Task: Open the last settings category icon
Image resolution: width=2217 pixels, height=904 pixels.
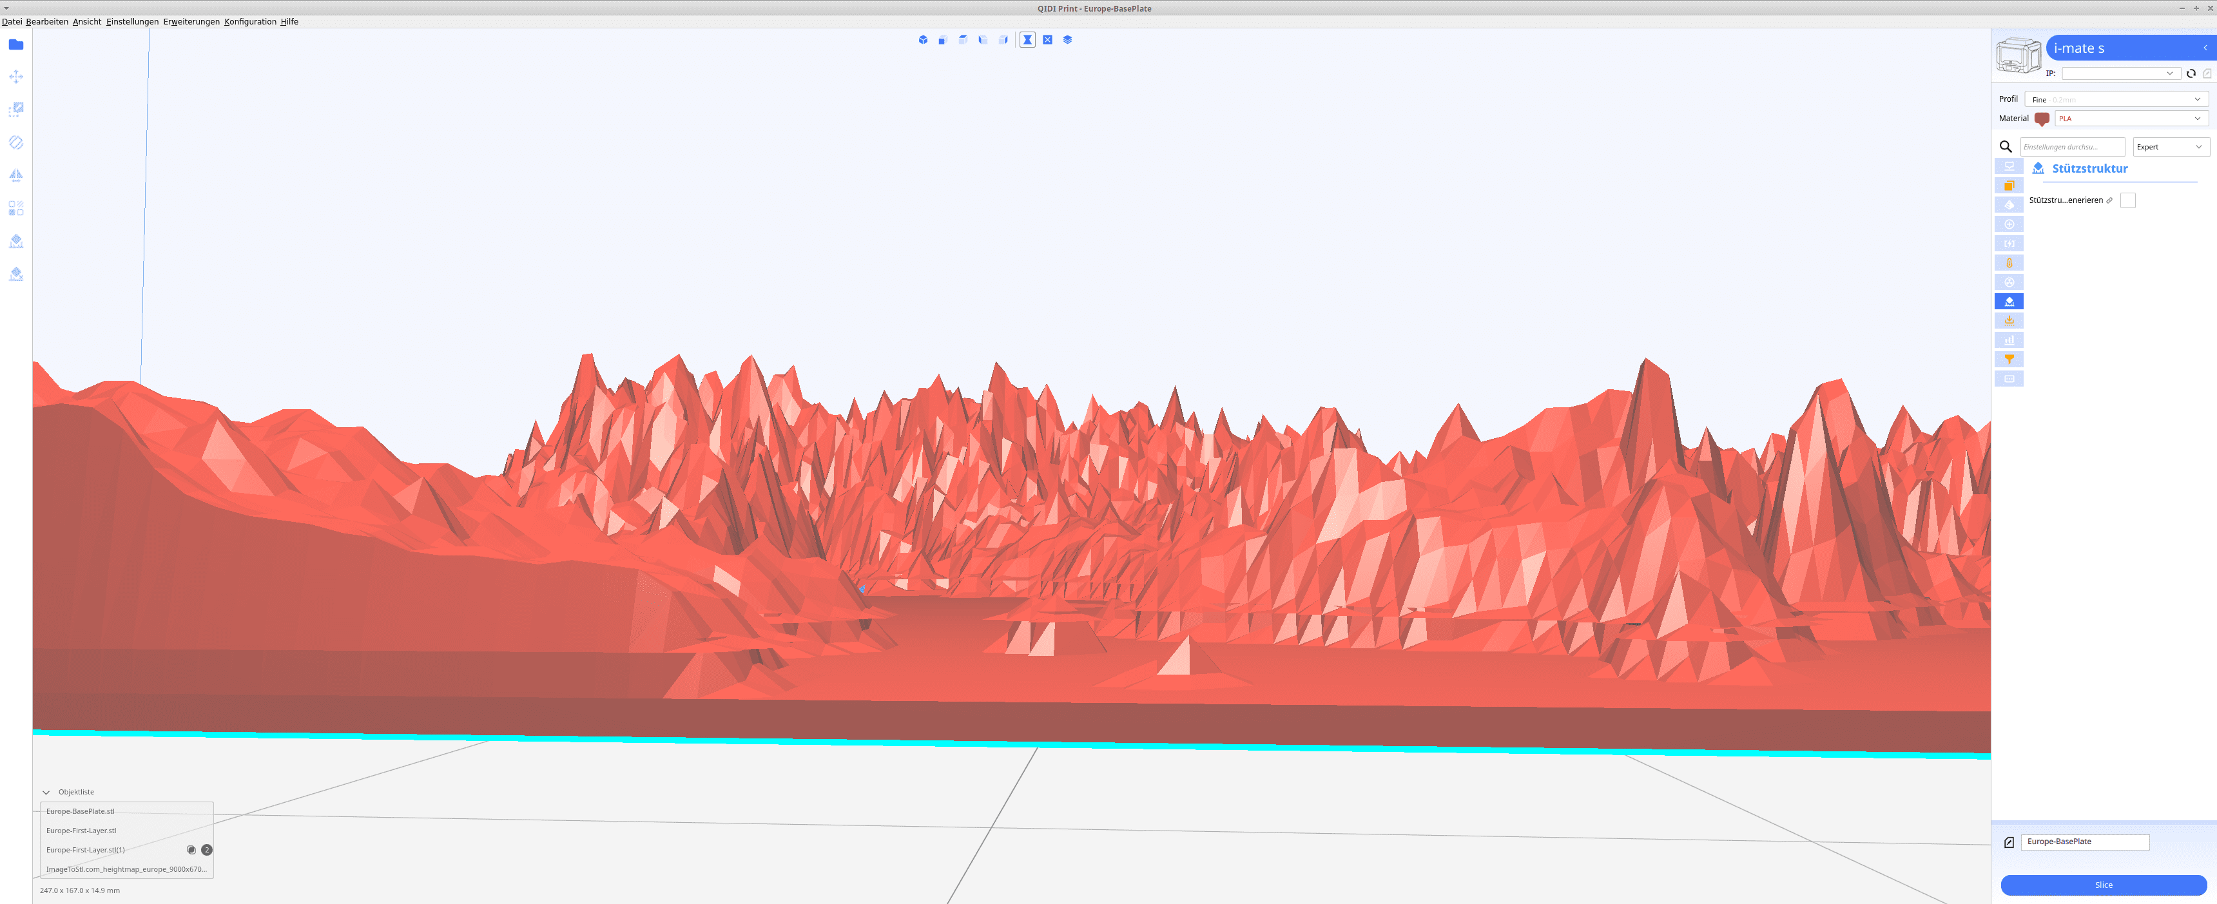Action: (x=2009, y=378)
